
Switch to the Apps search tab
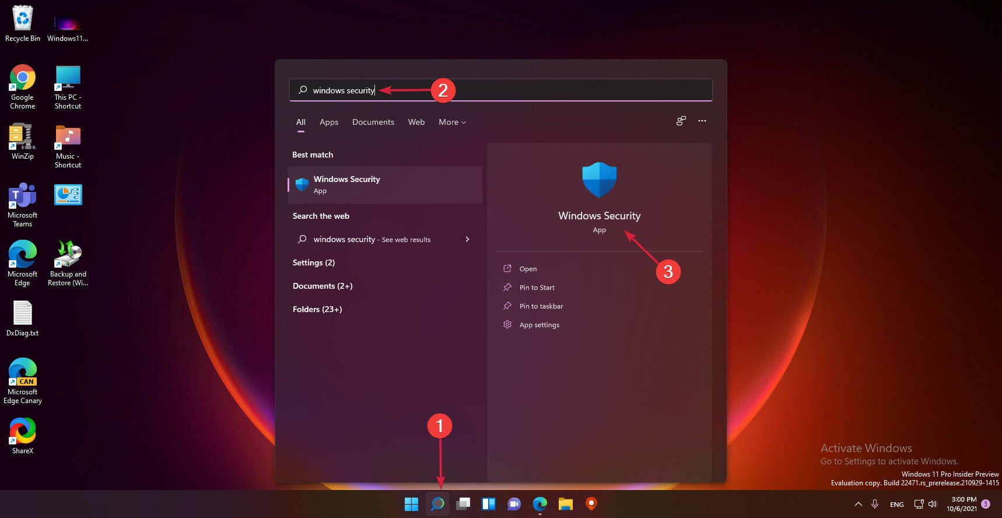pyautogui.click(x=329, y=123)
